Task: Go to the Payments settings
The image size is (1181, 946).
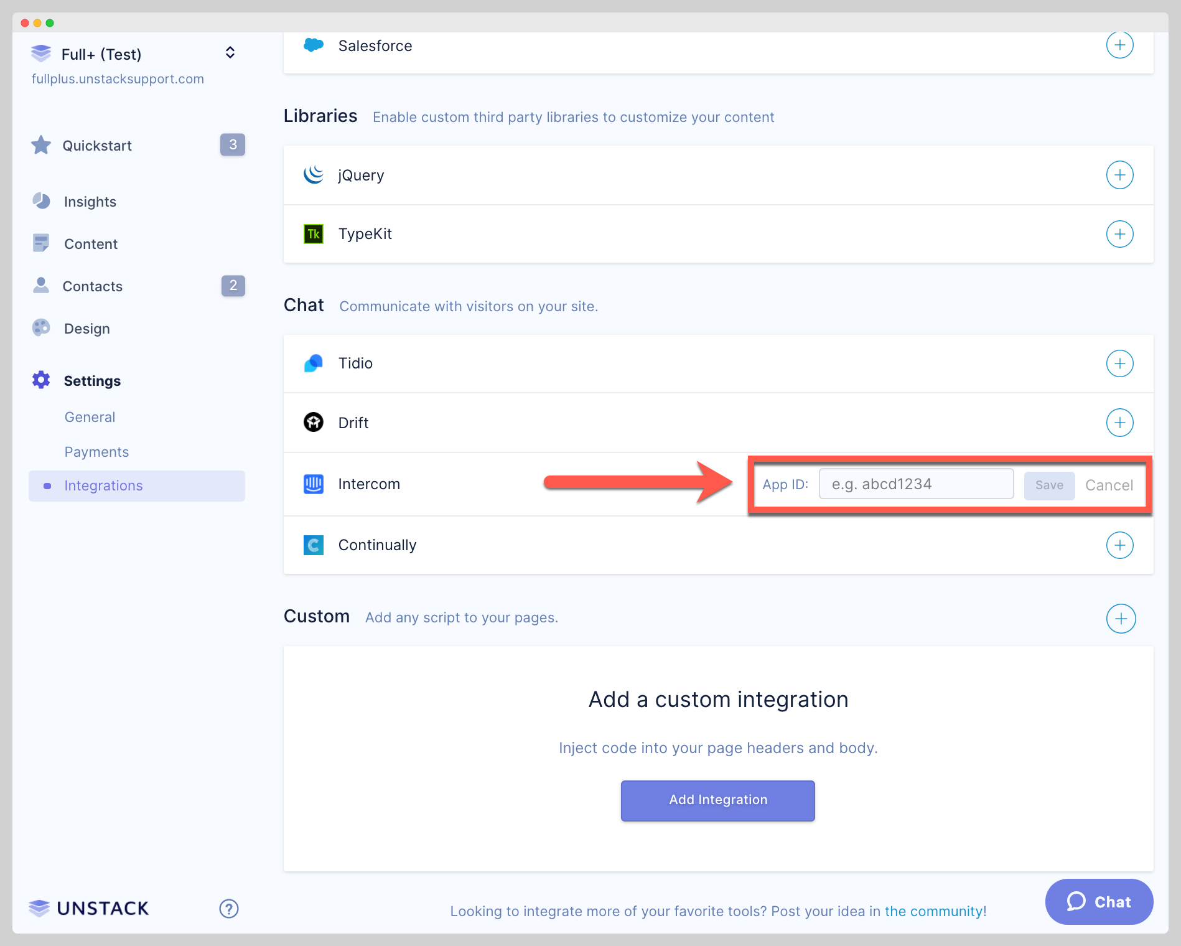Action: click(x=96, y=451)
